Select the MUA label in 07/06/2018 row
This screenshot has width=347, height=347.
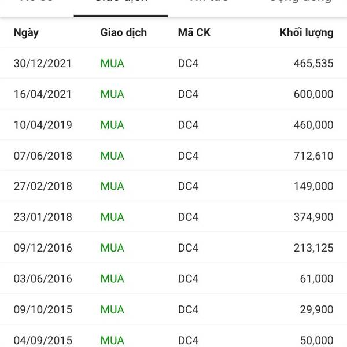112,156
